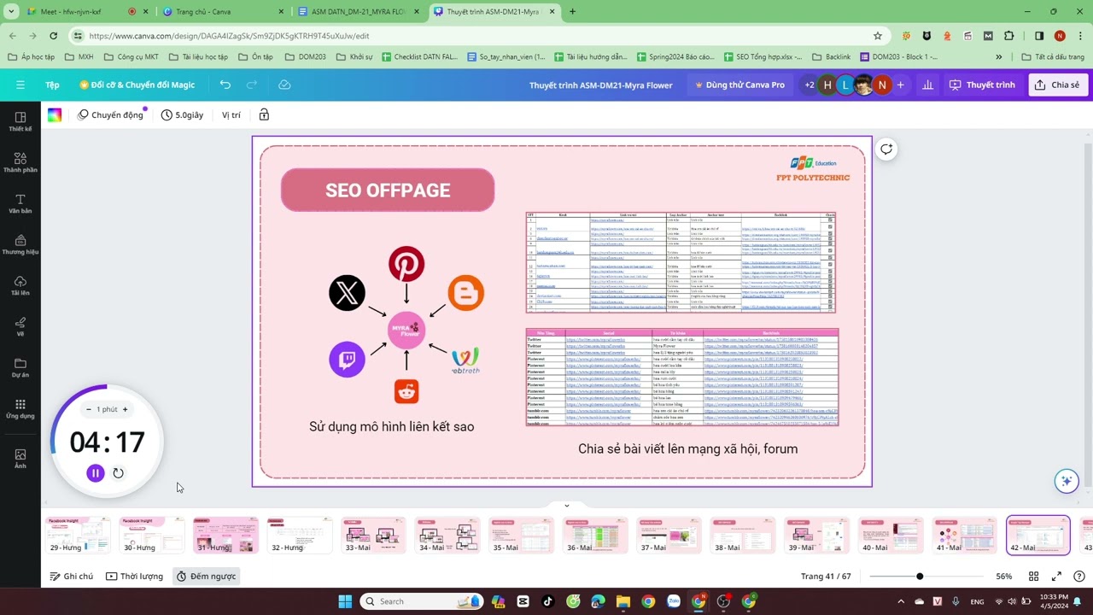This screenshot has width=1093, height=615.
Task: Add collaborator with plus icon
Action: [900, 85]
